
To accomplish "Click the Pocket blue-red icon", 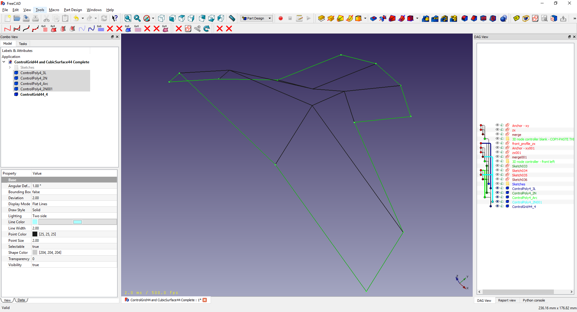I will pos(374,18).
